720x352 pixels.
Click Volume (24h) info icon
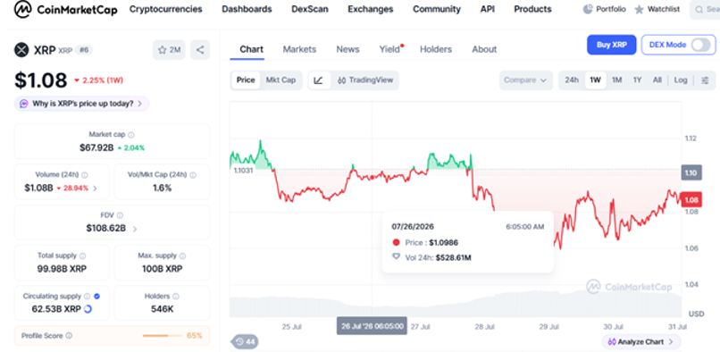pyautogui.click(x=85, y=175)
